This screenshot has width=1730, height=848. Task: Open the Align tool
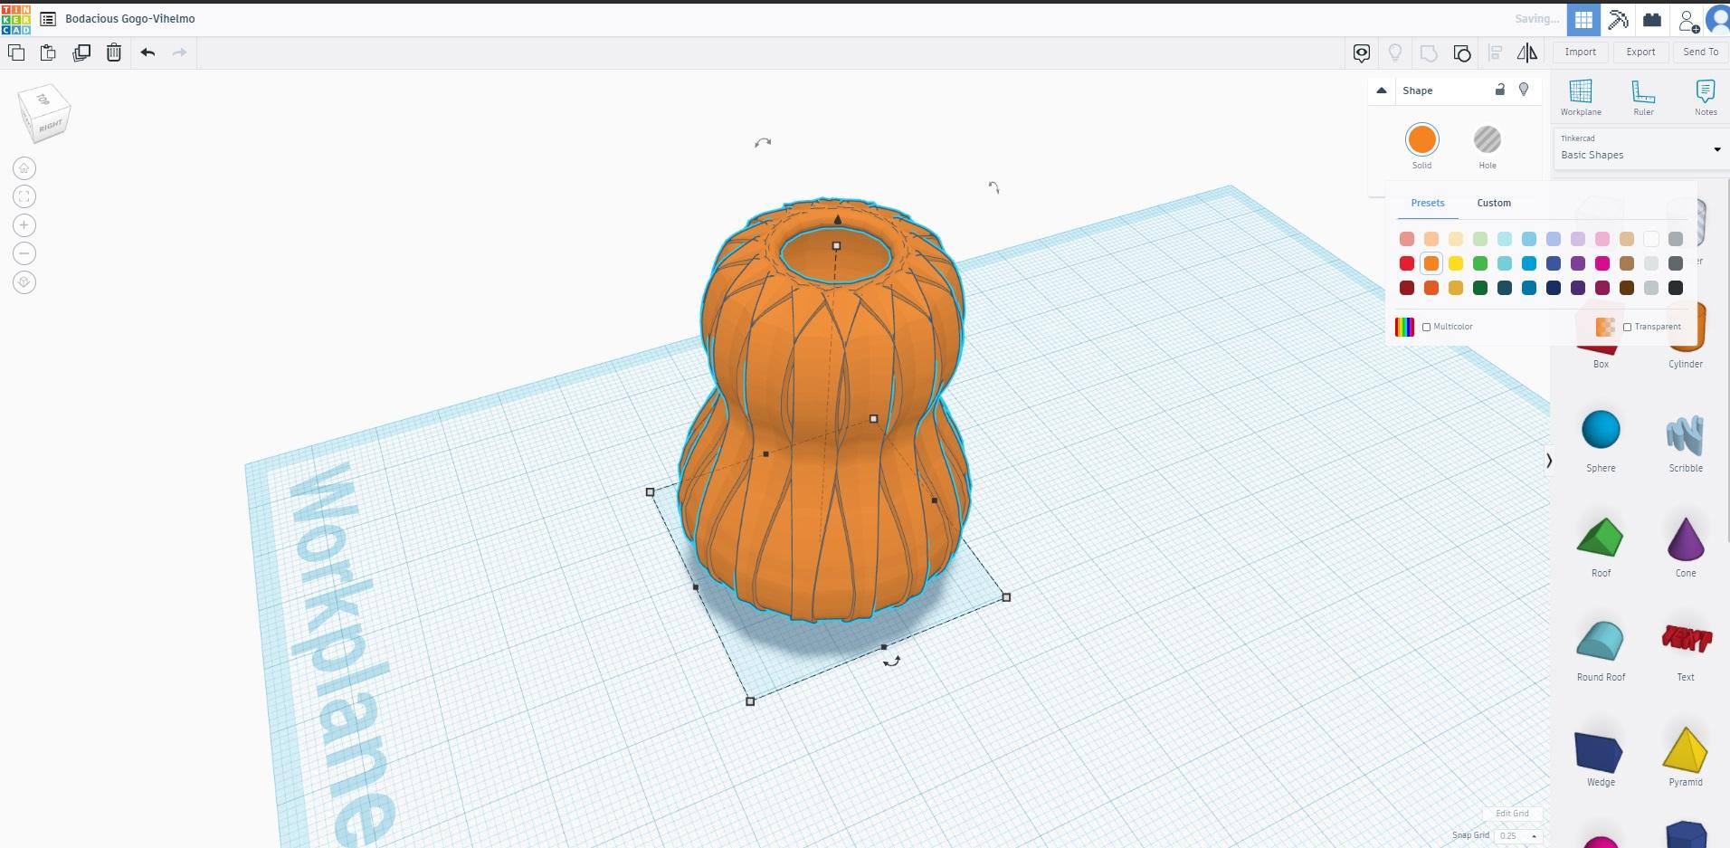(x=1496, y=53)
